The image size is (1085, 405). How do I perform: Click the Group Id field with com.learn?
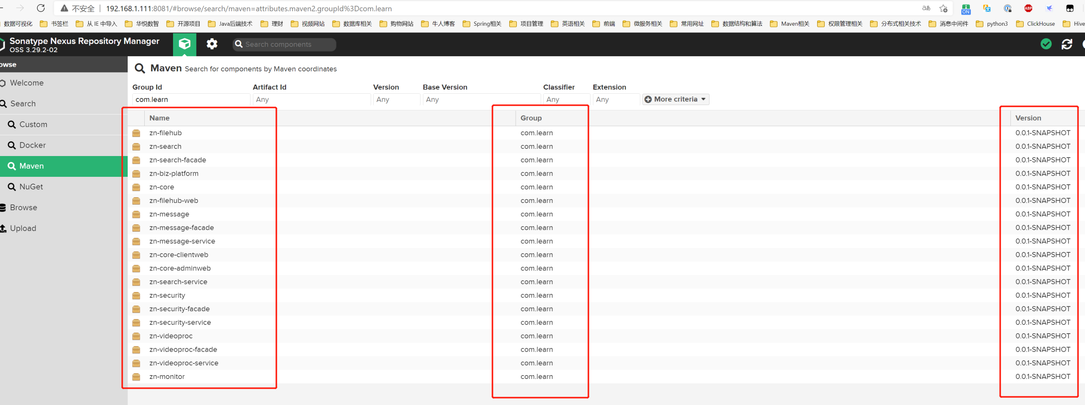[x=191, y=99]
